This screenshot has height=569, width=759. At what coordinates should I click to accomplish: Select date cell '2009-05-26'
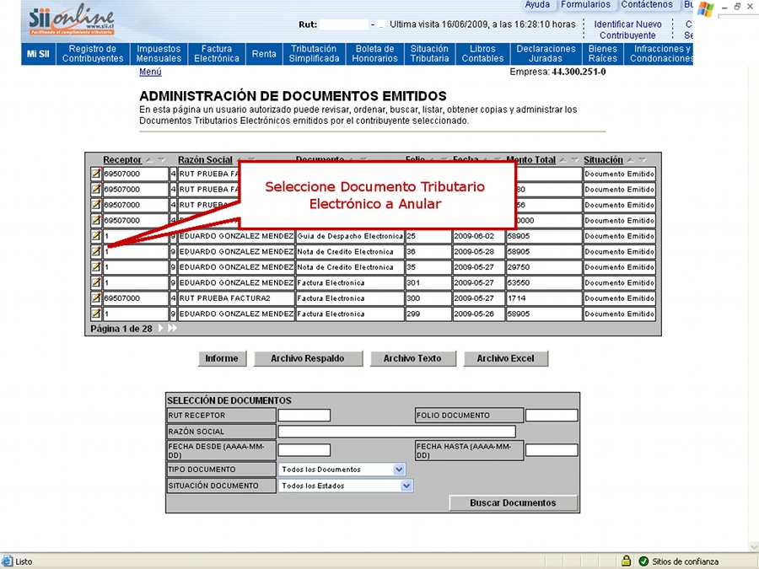(479, 314)
